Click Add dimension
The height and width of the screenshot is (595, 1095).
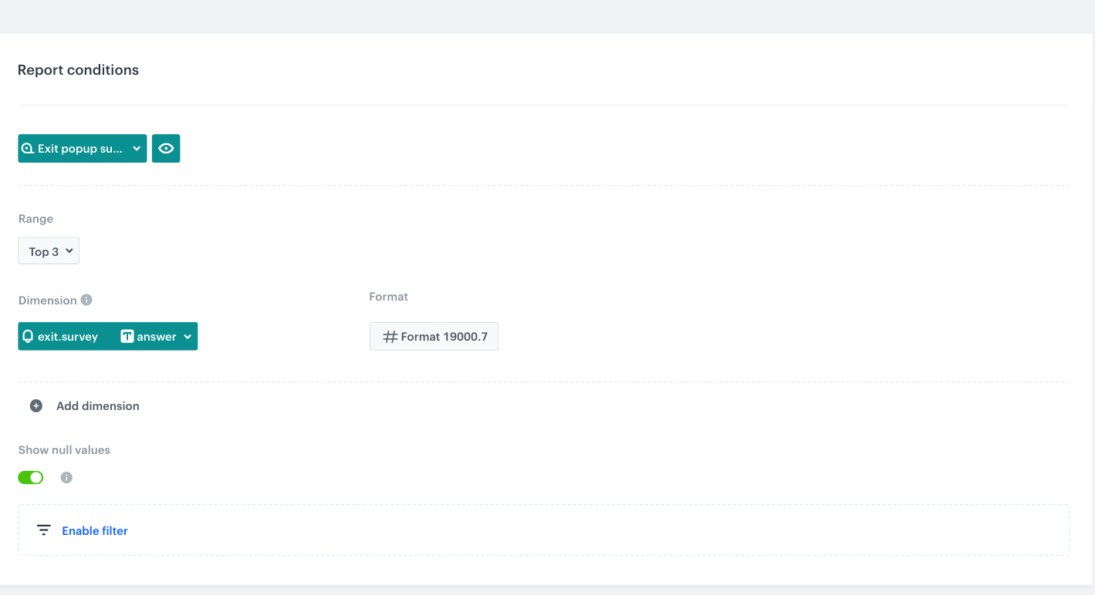pos(97,405)
